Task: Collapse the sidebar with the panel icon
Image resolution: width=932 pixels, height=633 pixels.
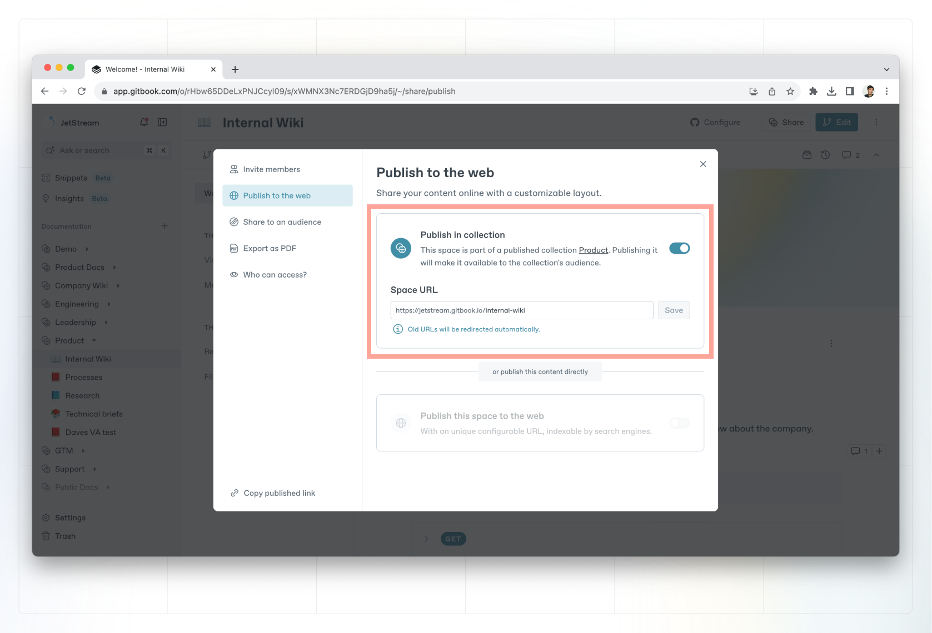Action: pos(162,122)
